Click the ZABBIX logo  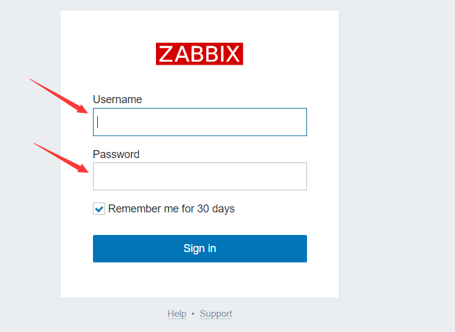pos(199,54)
